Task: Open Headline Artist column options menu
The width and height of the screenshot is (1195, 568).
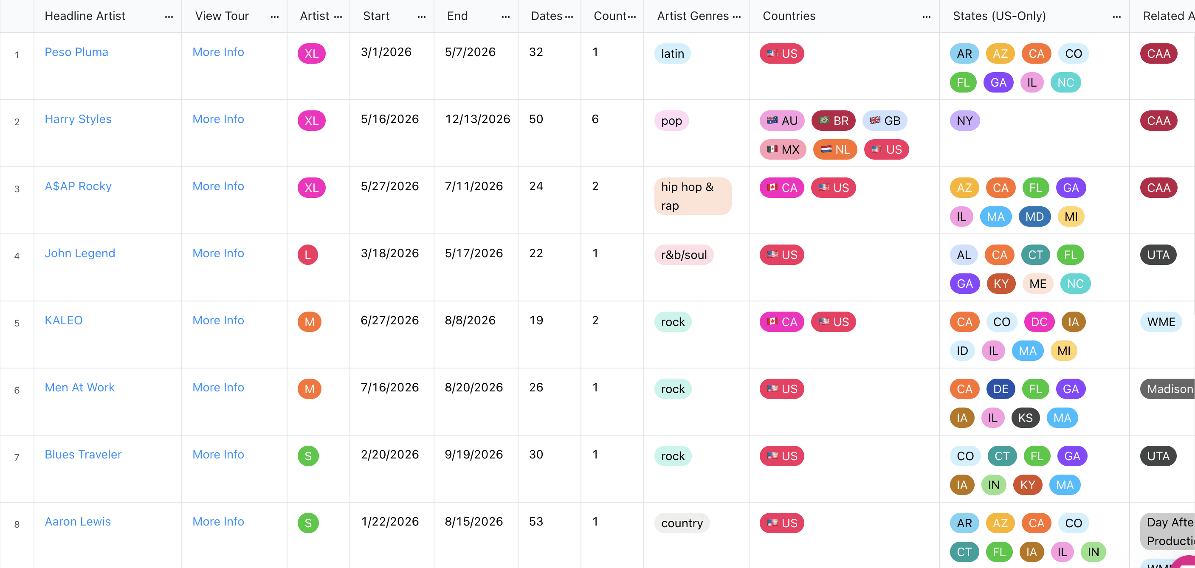Action: click(x=169, y=17)
